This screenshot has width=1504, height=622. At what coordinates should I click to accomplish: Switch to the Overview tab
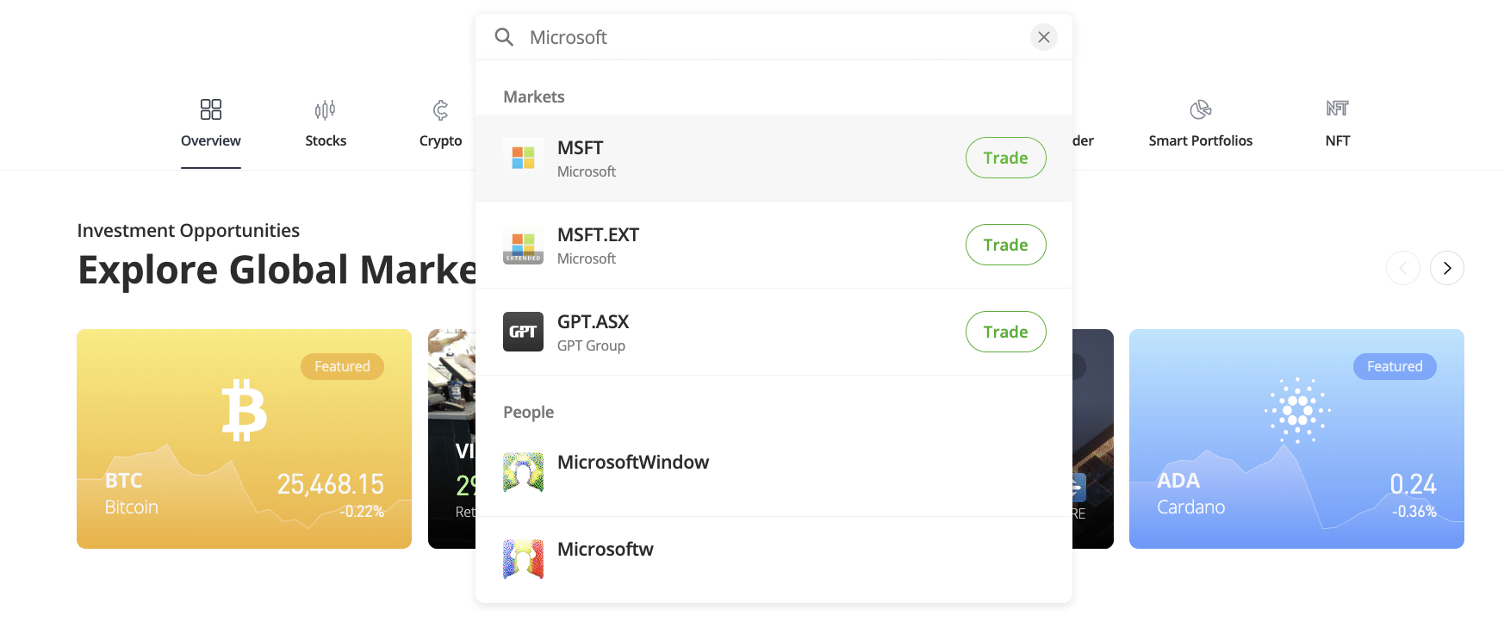pyautogui.click(x=211, y=140)
